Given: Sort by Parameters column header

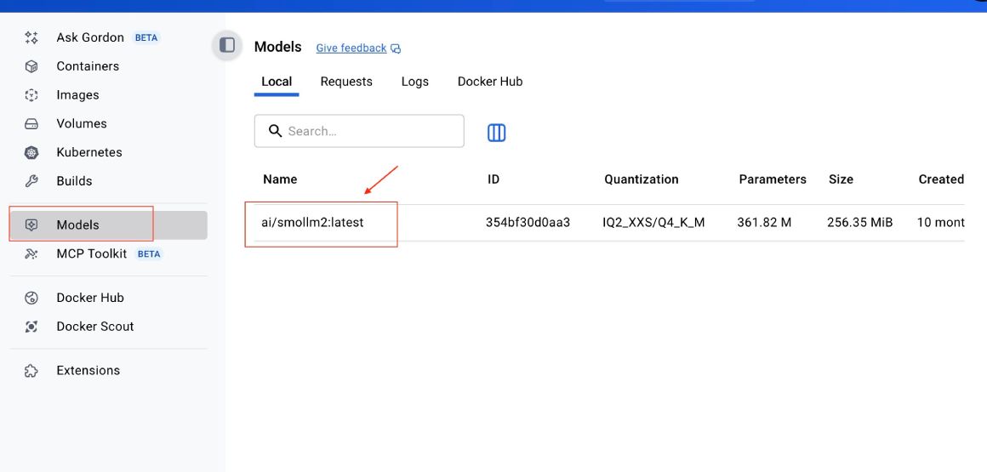Looking at the screenshot, I should (773, 179).
